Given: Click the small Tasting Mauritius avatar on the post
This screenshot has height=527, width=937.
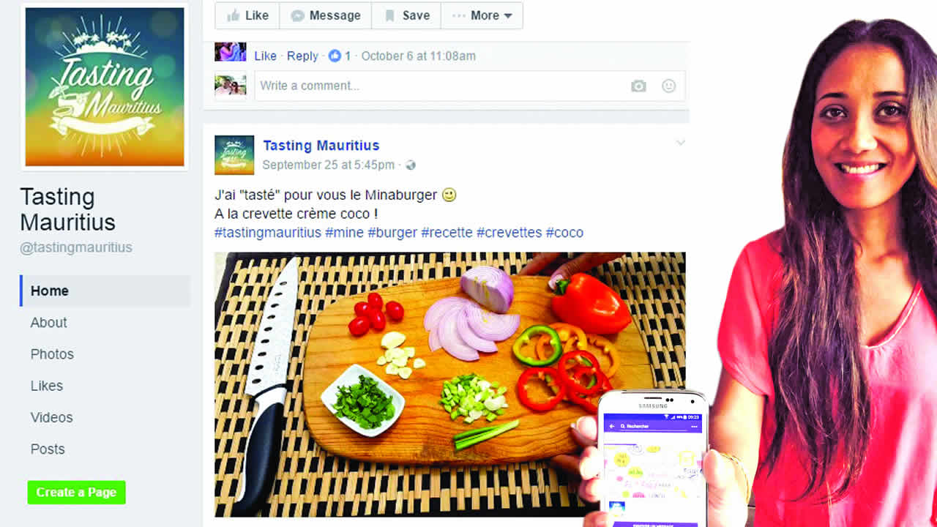Looking at the screenshot, I should tap(234, 154).
